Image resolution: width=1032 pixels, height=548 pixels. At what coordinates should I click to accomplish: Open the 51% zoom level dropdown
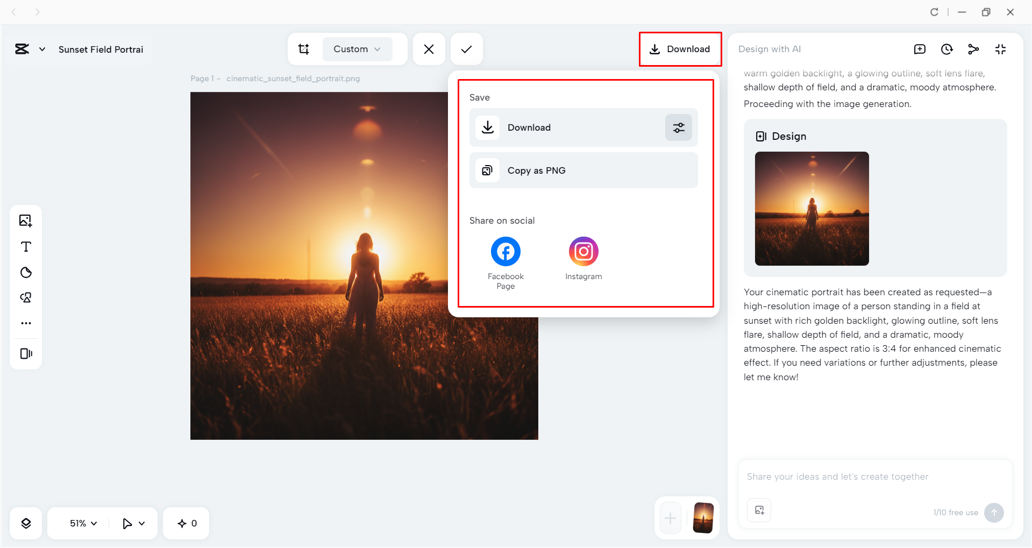coord(83,523)
